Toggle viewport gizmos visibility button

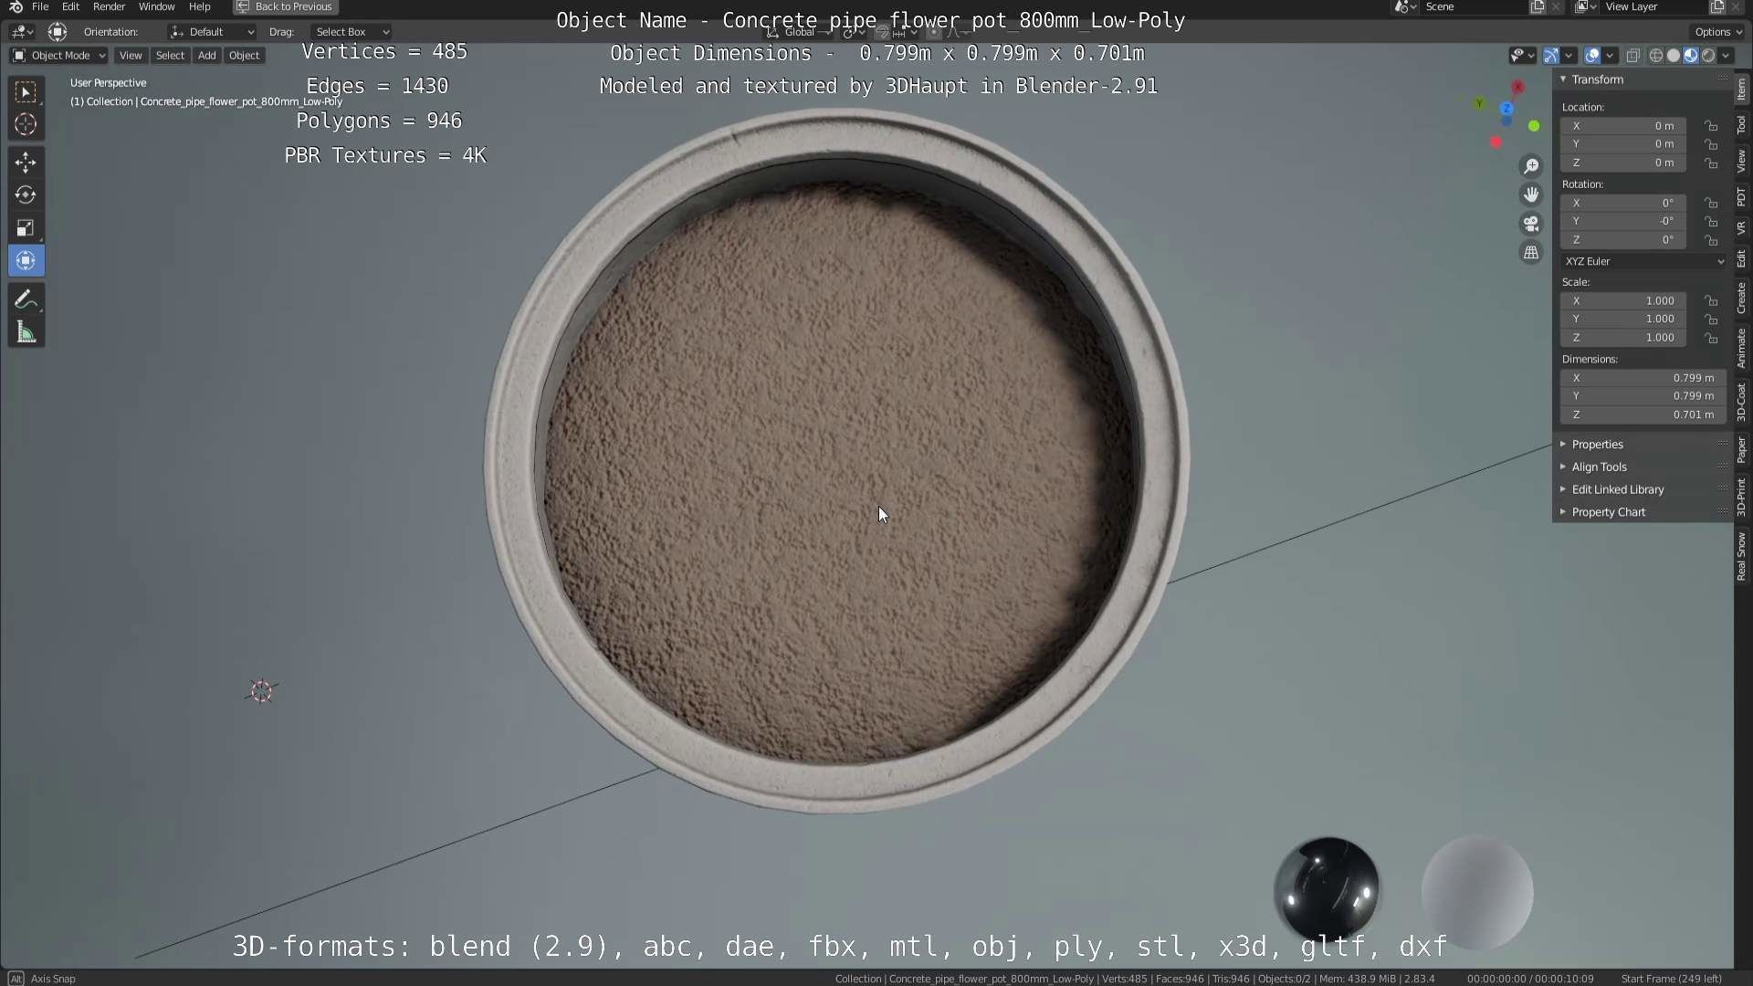1551,56
